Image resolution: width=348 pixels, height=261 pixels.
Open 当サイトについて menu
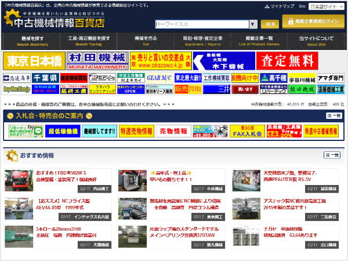pyautogui.click(x=316, y=41)
